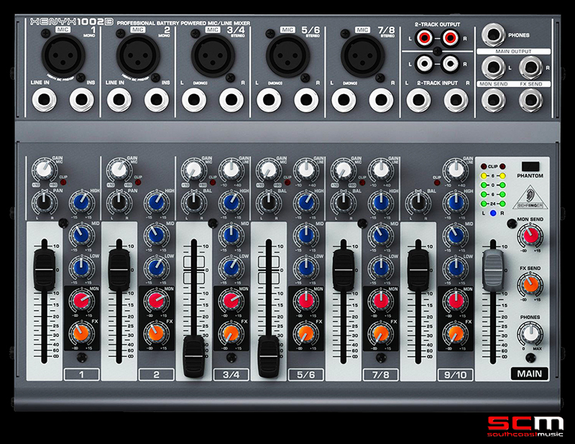This screenshot has width=575, height=444.
Task: Click the XENYX 1002B model name
Action: (71, 22)
